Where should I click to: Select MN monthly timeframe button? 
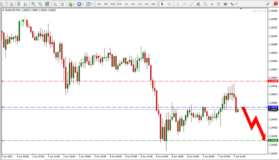click(153, 4)
